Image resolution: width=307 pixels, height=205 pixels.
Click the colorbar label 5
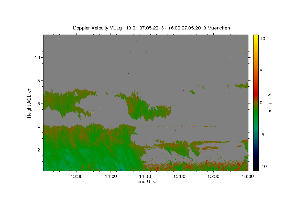tap(261, 71)
